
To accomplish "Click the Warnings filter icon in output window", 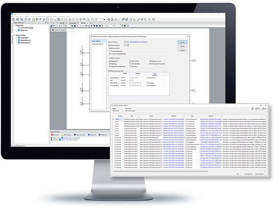I will point(62,135).
